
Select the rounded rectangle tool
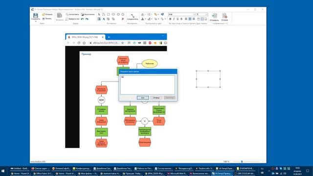tap(113, 14)
